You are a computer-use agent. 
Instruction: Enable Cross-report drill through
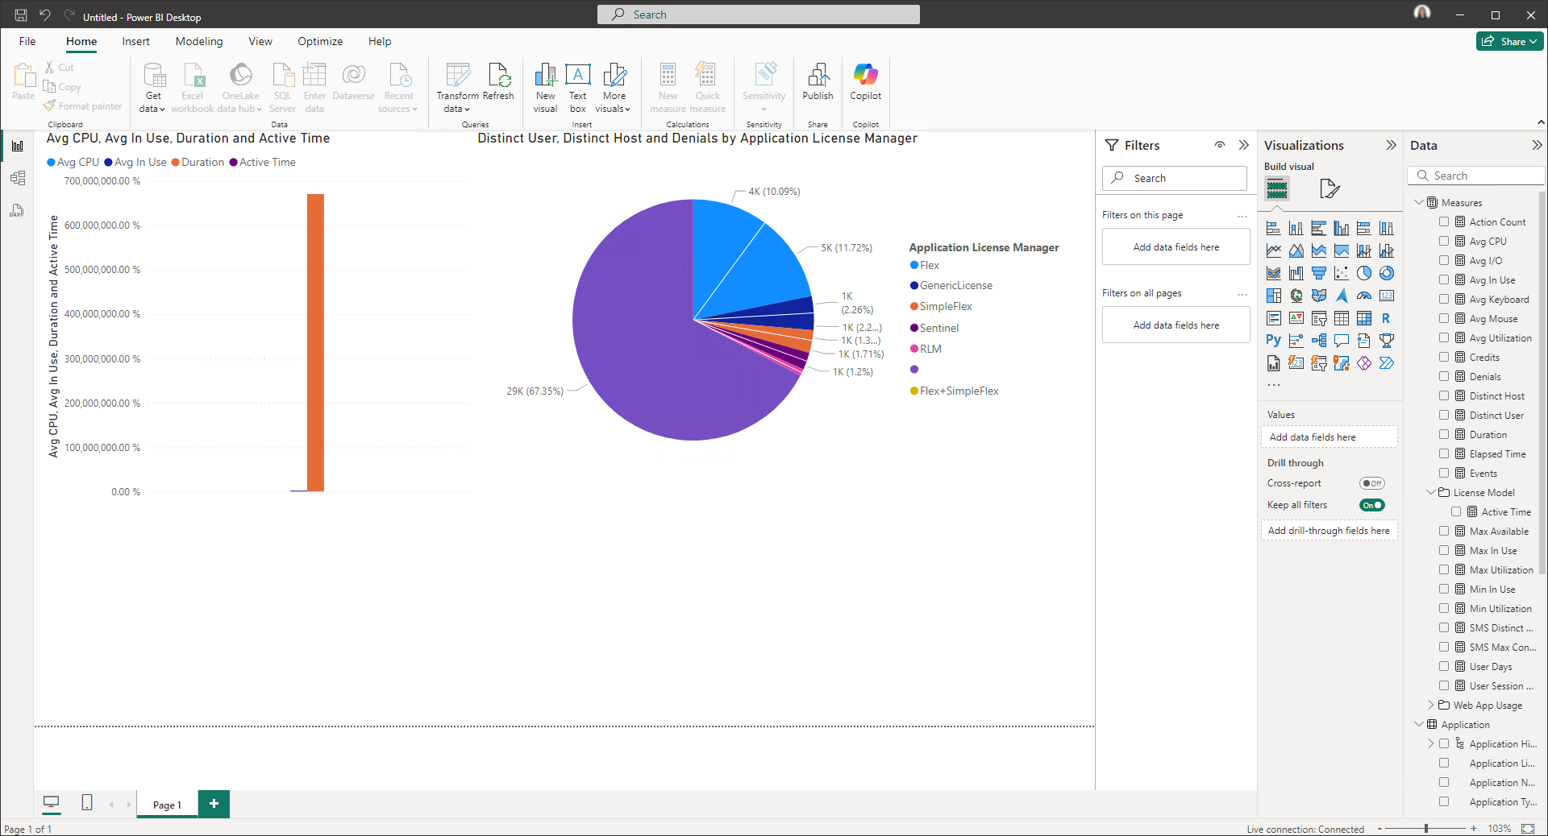[x=1371, y=483]
